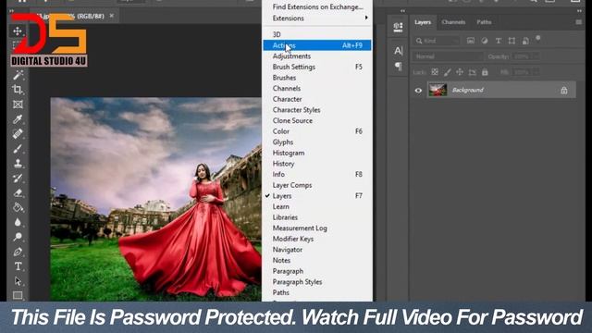Choose Libraries menu item
This screenshot has height=333, width=592.
pos(316,217)
